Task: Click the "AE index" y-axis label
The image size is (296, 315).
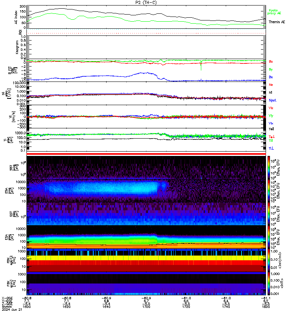Action: [x=16, y=17]
